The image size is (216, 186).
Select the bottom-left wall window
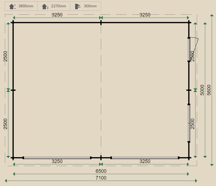[x=57, y=158]
